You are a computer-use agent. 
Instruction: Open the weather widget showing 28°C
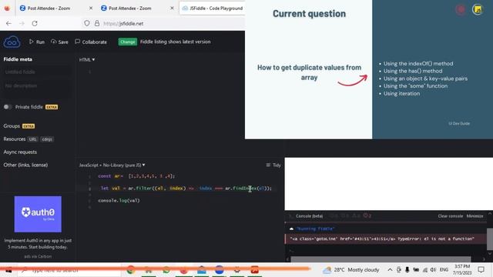pyautogui.click(x=351, y=270)
